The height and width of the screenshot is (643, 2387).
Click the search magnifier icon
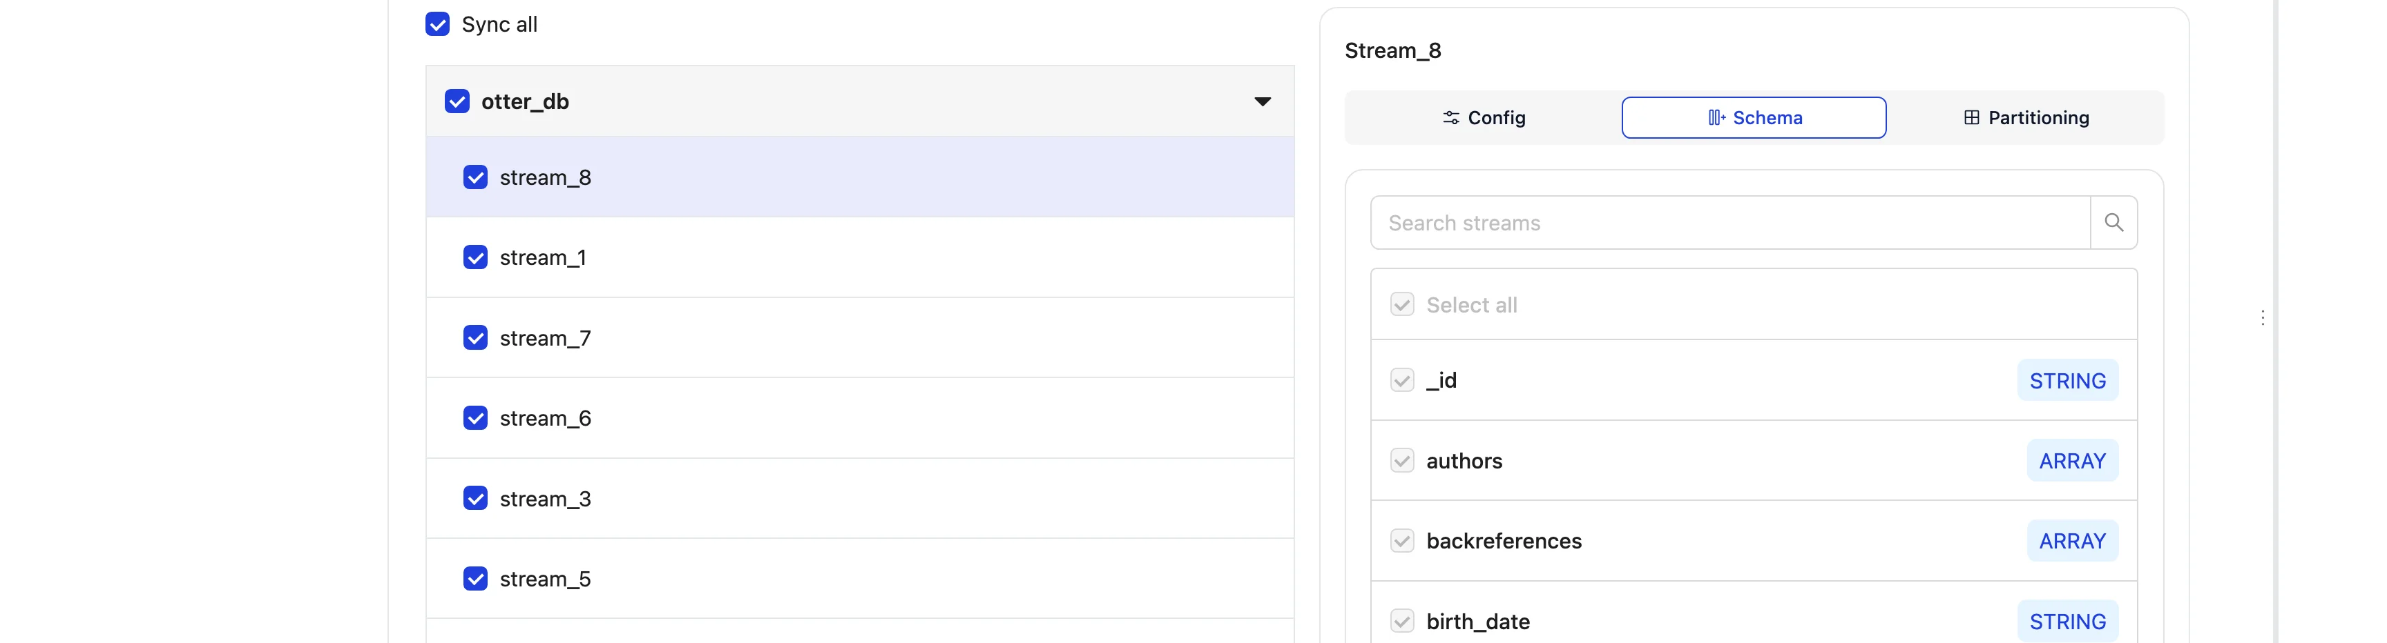(2113, 222)
